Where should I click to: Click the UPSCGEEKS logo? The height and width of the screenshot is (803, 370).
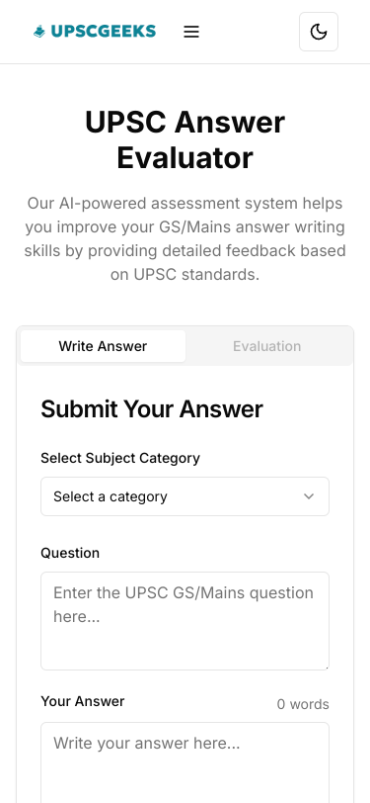pos(95,32)
